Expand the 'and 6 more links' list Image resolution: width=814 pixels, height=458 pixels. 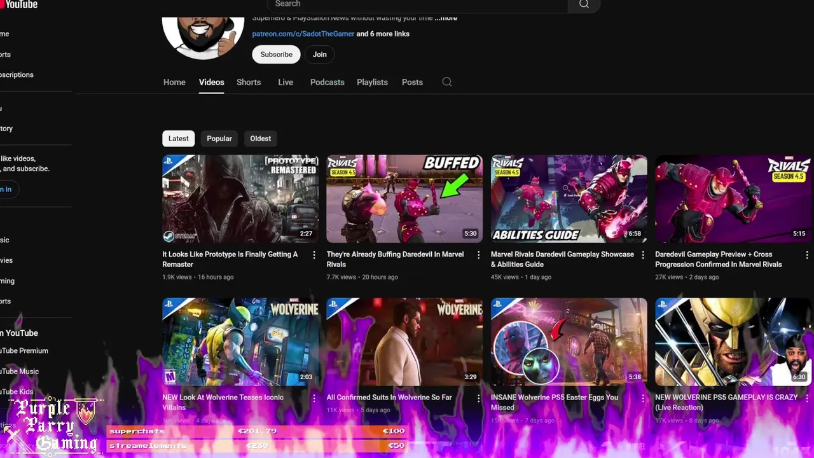[383, 34]
